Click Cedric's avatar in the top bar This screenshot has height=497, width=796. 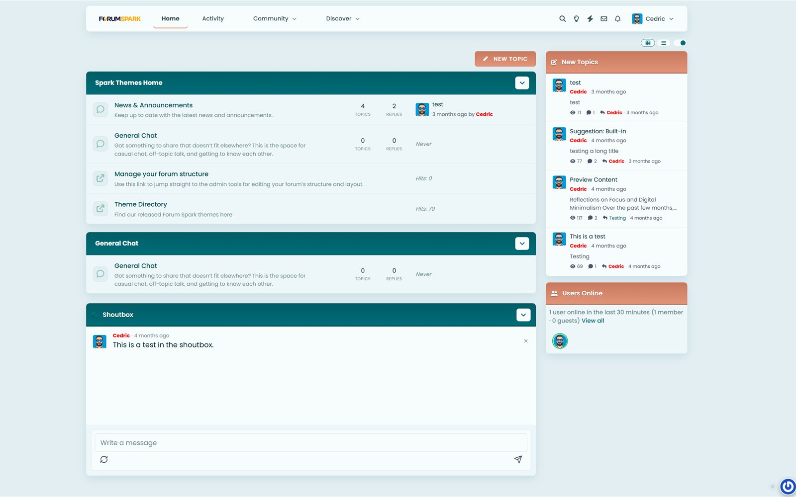coord(637,19)
